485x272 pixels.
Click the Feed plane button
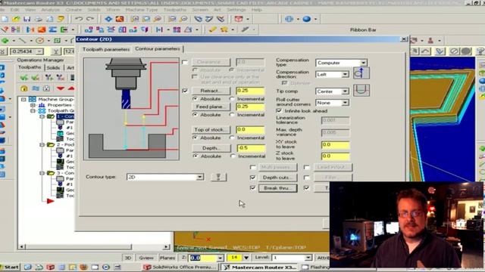tap(211, 107)
